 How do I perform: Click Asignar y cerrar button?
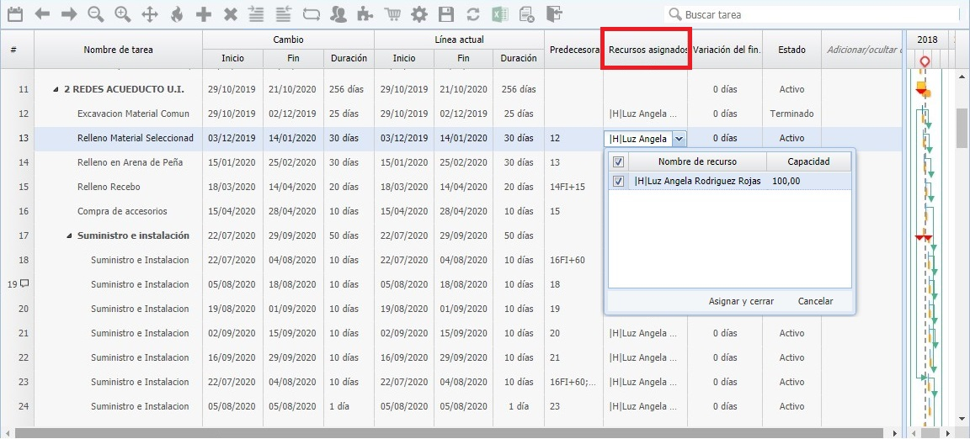tap(741, 302)
